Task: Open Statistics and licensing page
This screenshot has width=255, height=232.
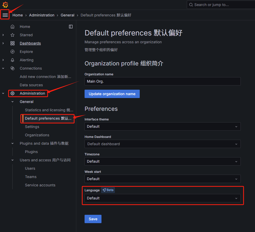Action: 49,110
